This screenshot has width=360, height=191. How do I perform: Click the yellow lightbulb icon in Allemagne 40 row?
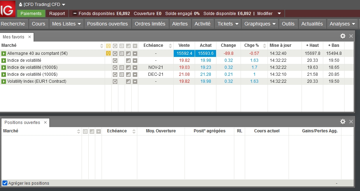(108, 53)
